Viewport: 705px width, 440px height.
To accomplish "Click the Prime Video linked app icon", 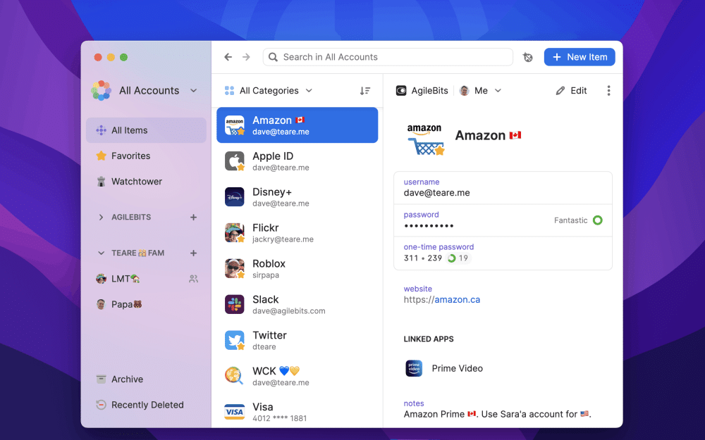I will 416,367.
